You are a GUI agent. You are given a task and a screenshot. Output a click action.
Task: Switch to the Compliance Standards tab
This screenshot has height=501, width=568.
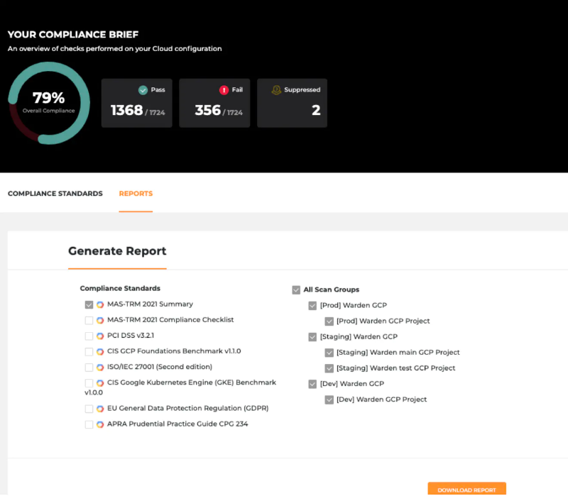pyautogui.click(x=55, y=194)
